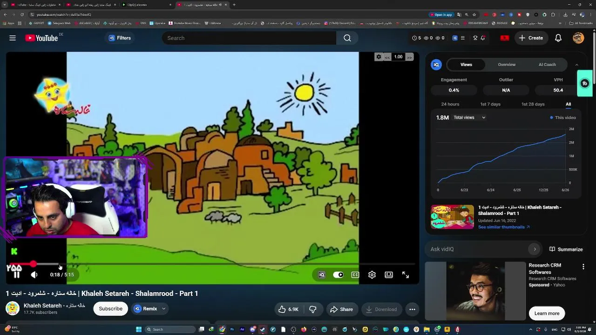Click the red scrubber on the video progress bar

[34, 264]
